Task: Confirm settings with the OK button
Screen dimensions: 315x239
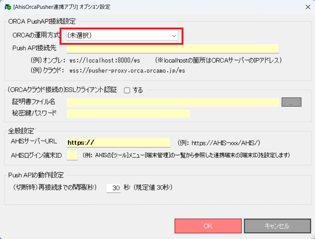Action: (x=208, y=226)
